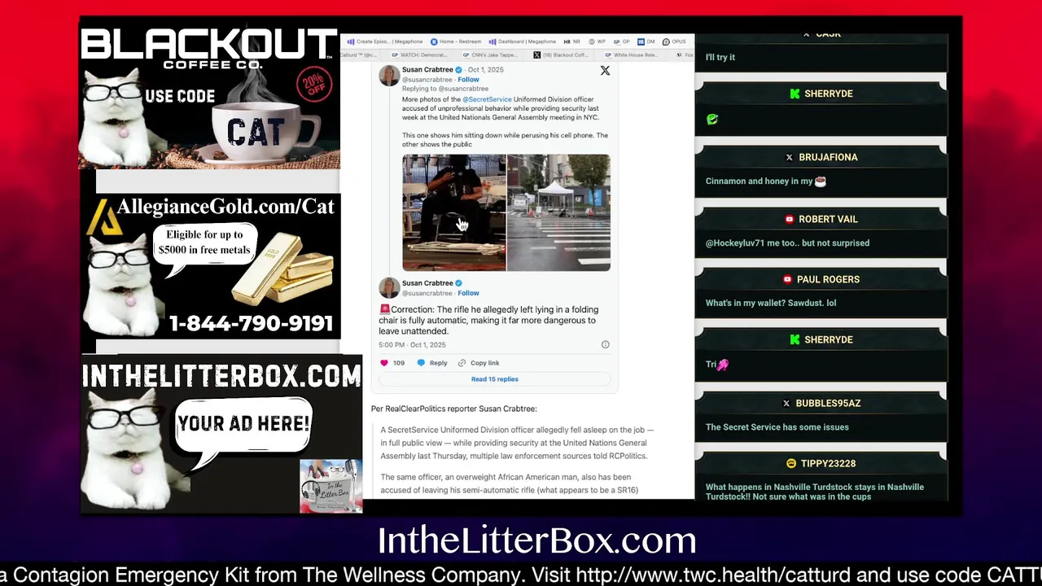
Task: Click the Kick icon beside first SHERRYDE message
Action: click(795, 94)
